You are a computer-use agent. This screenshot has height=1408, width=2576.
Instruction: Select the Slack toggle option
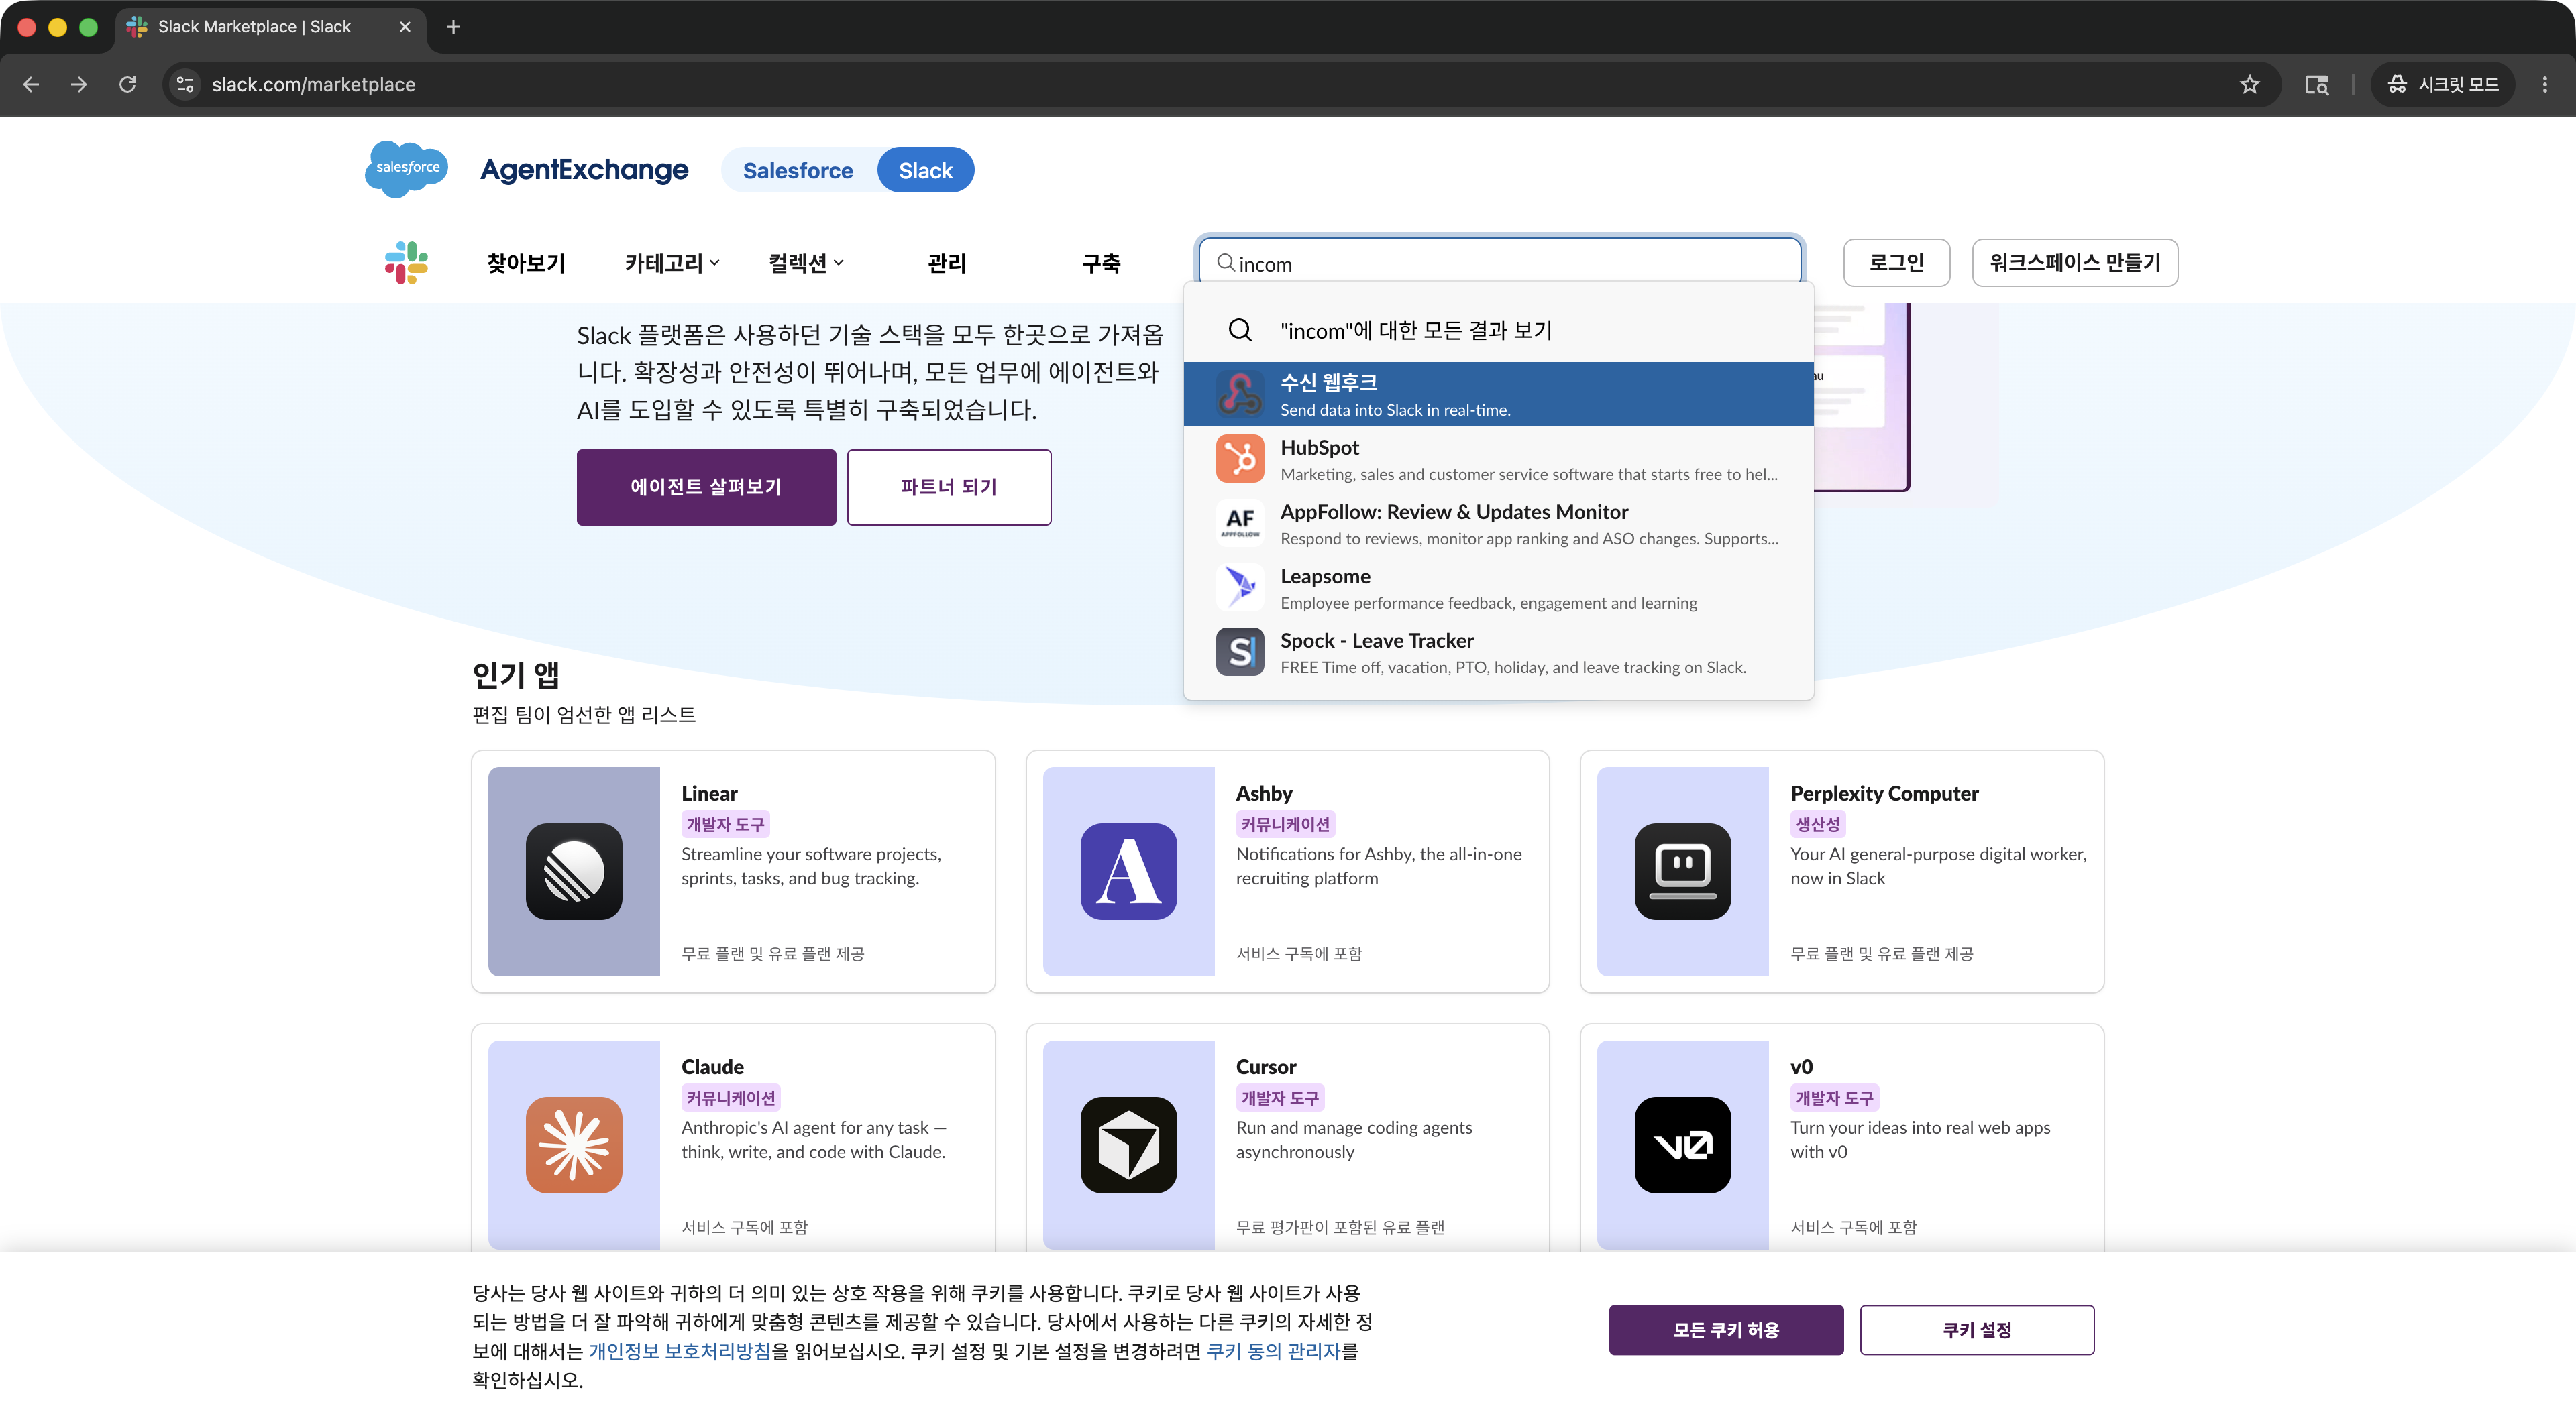click(x=925, y=170)
